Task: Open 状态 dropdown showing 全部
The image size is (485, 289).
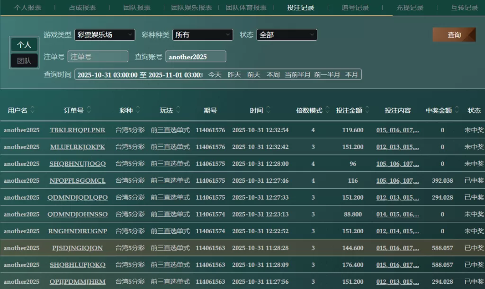Action: [x=287, y=35]
